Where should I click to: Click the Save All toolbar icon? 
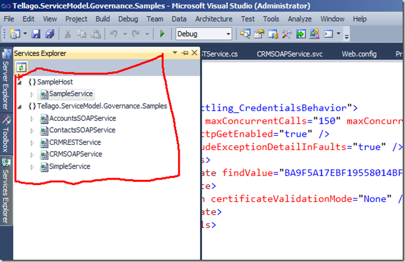[50, 34]
